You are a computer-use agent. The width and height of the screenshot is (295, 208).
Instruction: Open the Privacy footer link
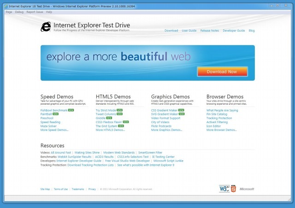pos(92,189)
